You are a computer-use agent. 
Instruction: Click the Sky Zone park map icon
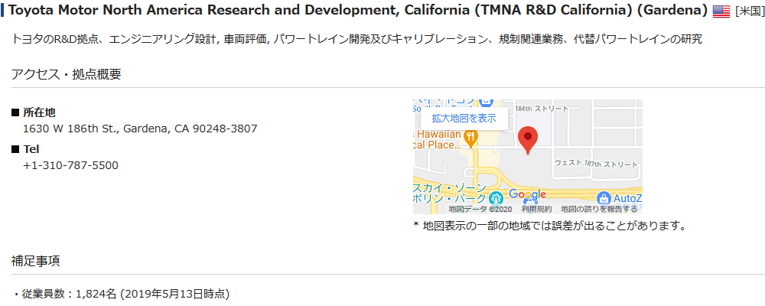click(496, 199)
